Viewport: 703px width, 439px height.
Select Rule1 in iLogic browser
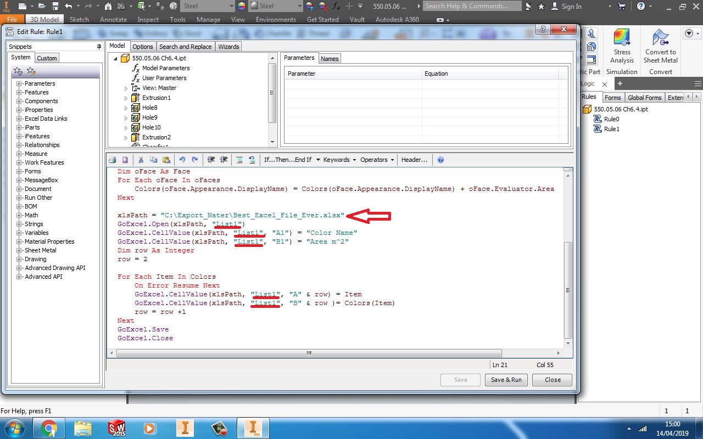tap(611, 129)
